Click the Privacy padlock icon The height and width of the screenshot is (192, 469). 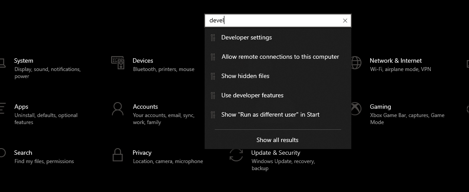pyautogui.click(x=118, y=155)
